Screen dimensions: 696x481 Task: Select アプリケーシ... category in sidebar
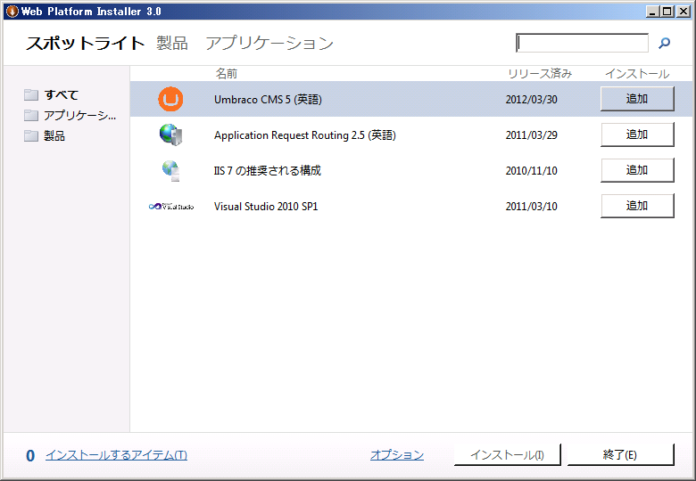[80, 115]
